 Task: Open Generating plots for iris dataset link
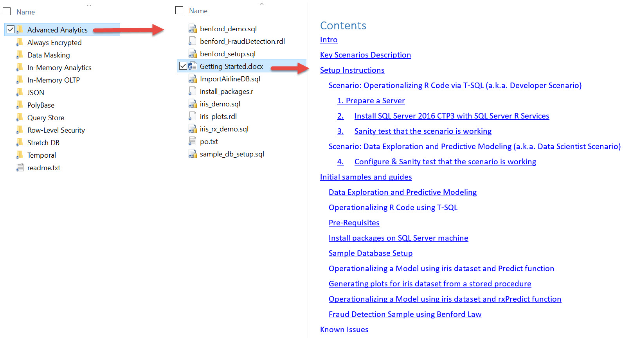pos(430,284)
